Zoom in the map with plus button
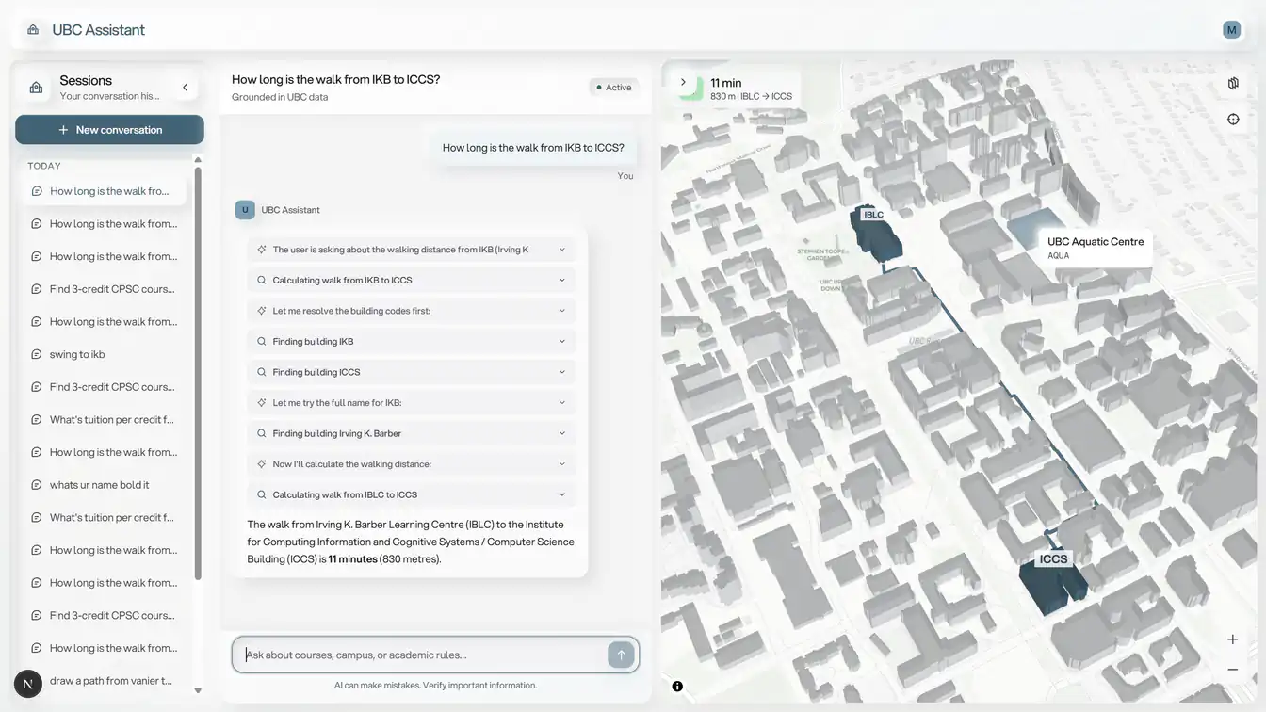 coord(1233,639)
